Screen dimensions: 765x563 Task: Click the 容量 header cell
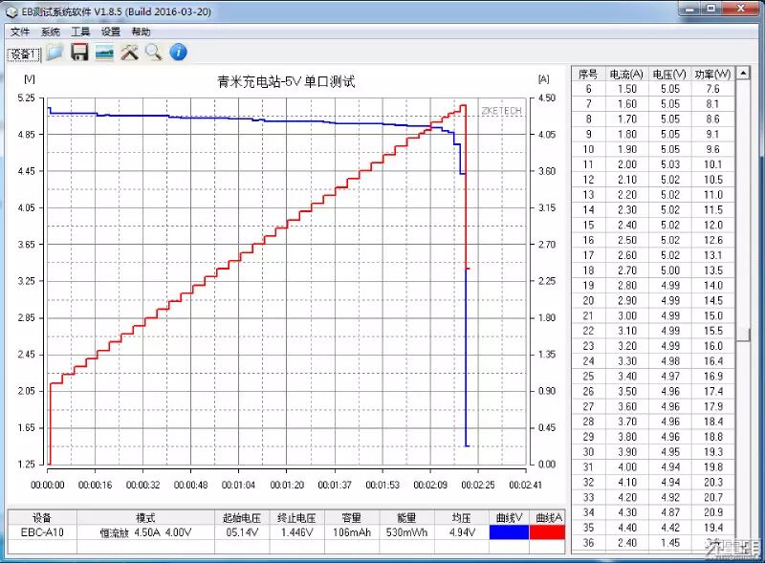[x=352, y=518]
